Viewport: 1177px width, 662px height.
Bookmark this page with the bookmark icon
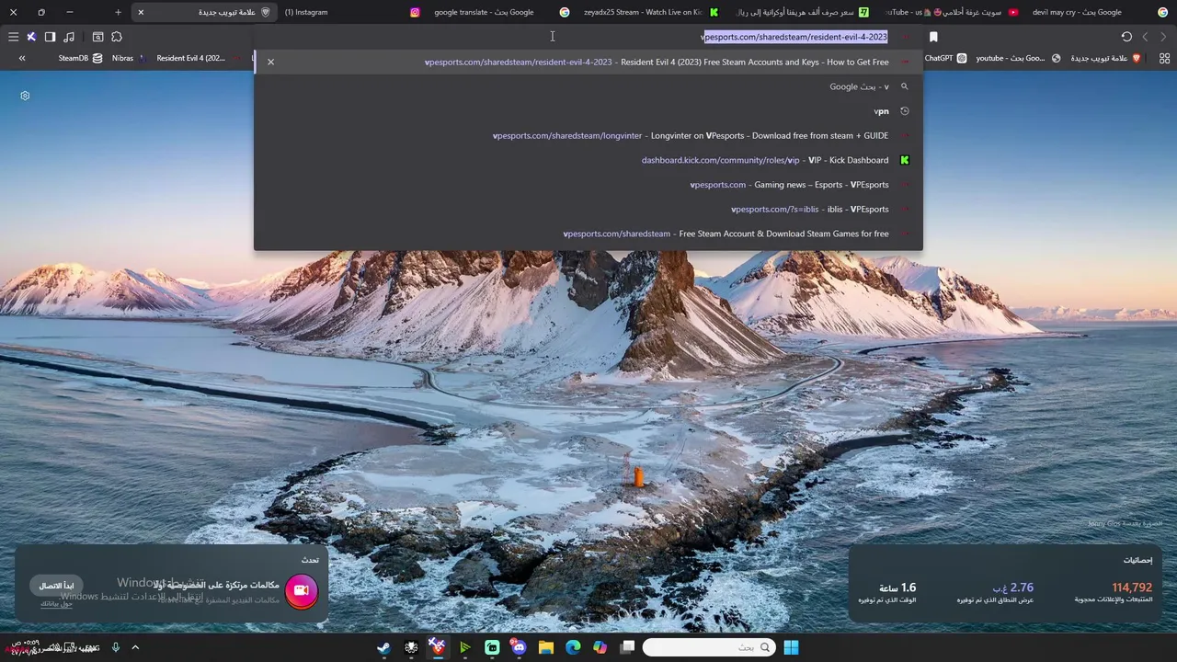(933, 37)
